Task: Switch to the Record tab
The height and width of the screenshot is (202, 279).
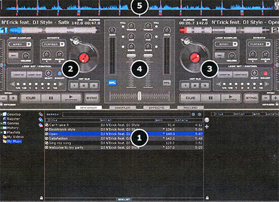Action: (190, 107)
